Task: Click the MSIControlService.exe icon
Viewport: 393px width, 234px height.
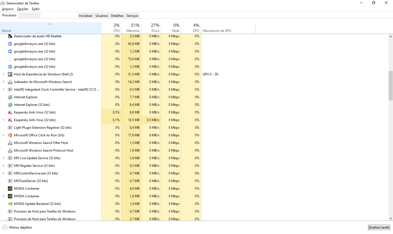Action: [10, 173]
